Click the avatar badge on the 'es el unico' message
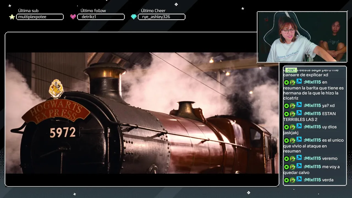The width and height of the screenshot is (352, 198). click(292, 141)
